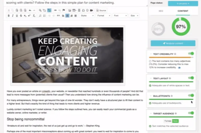Click the Source view button

[x=101, y=10]
